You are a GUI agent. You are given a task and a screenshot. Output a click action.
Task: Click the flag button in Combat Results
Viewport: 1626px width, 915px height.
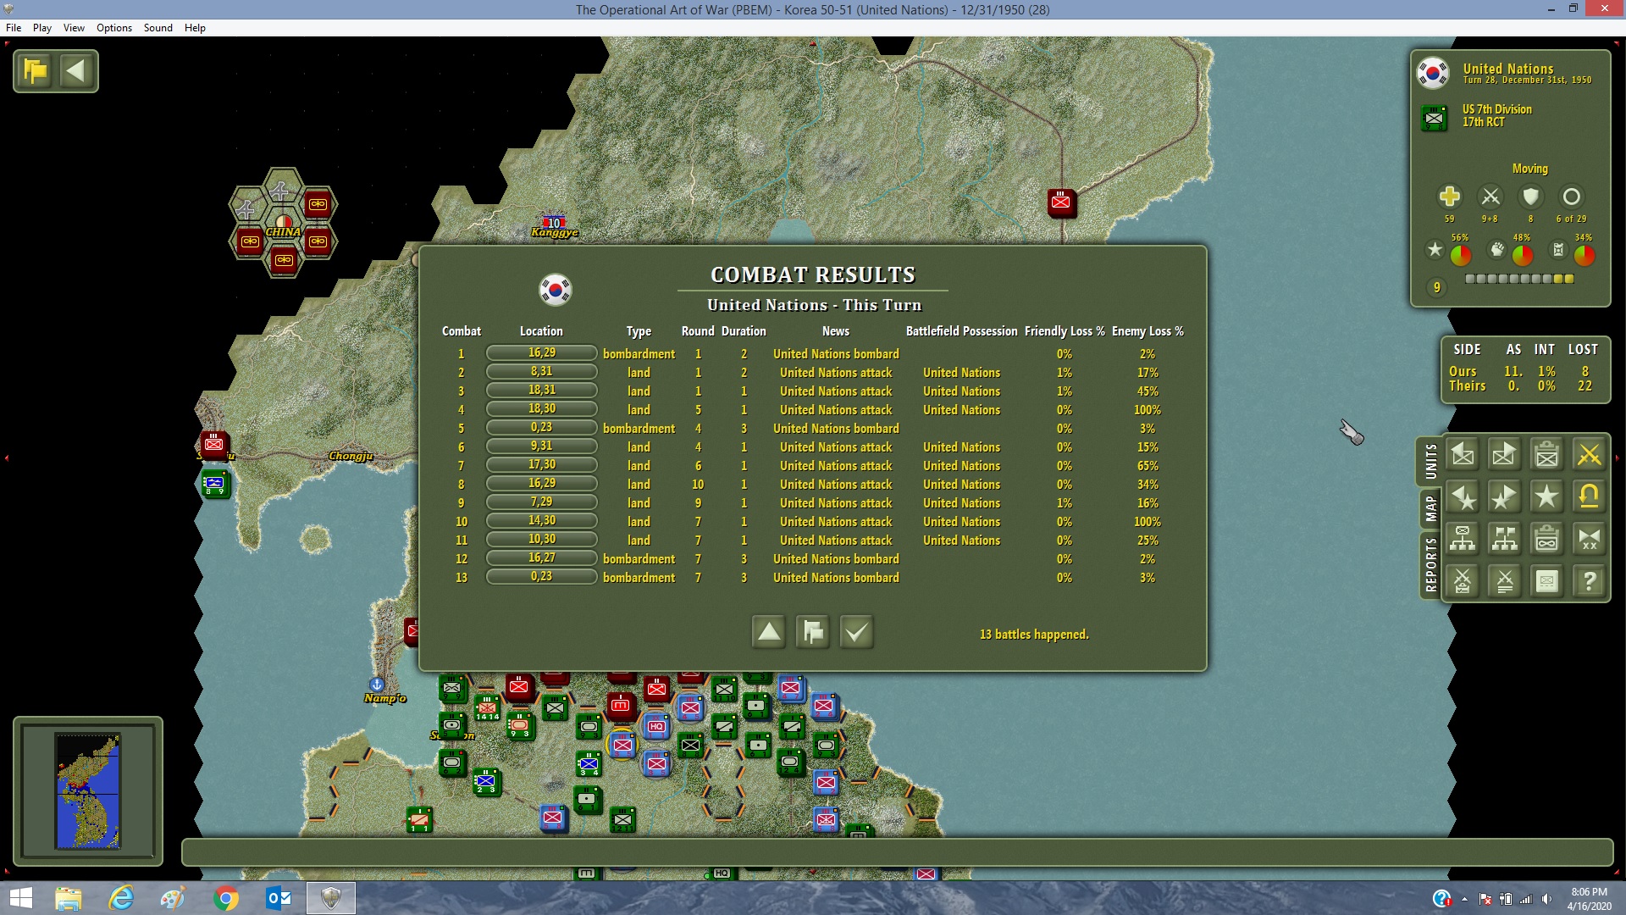tap(813, 632)
